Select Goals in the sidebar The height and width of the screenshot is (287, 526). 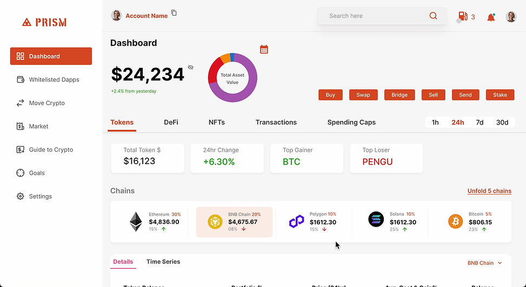(30, 173)
